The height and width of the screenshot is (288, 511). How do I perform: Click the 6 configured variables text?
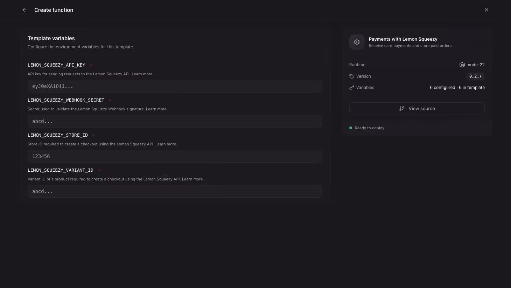point(442,88)
